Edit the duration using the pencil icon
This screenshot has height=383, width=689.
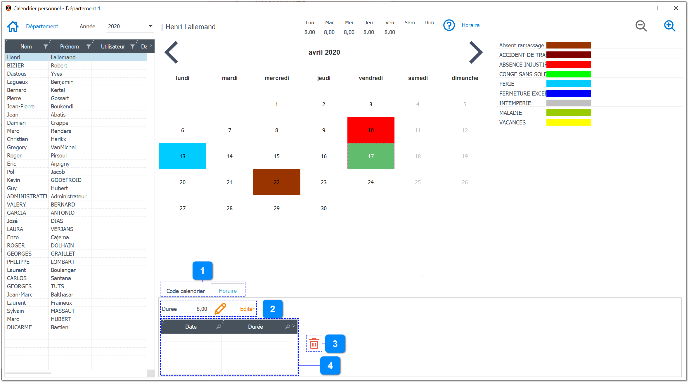click(x=220, y=309)
